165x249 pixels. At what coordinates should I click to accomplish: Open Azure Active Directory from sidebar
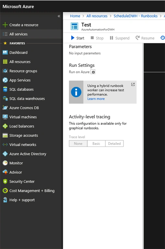click(28, 154)
